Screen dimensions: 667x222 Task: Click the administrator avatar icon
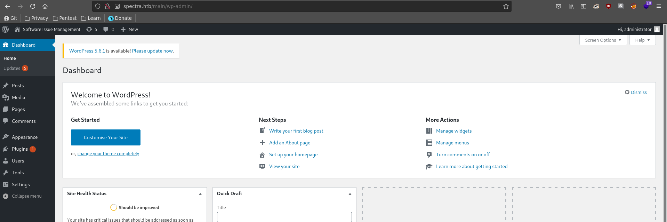point(657,30)
